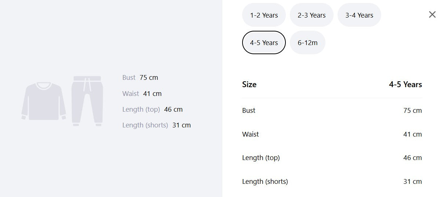441x197 pixels.
Task: Select the 2-3 Years size
Action: click(x=311, y=15)
